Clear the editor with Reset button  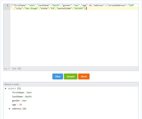tap(84, 77)
